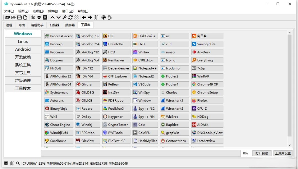Launch CFF Explorer

point(116,76)
